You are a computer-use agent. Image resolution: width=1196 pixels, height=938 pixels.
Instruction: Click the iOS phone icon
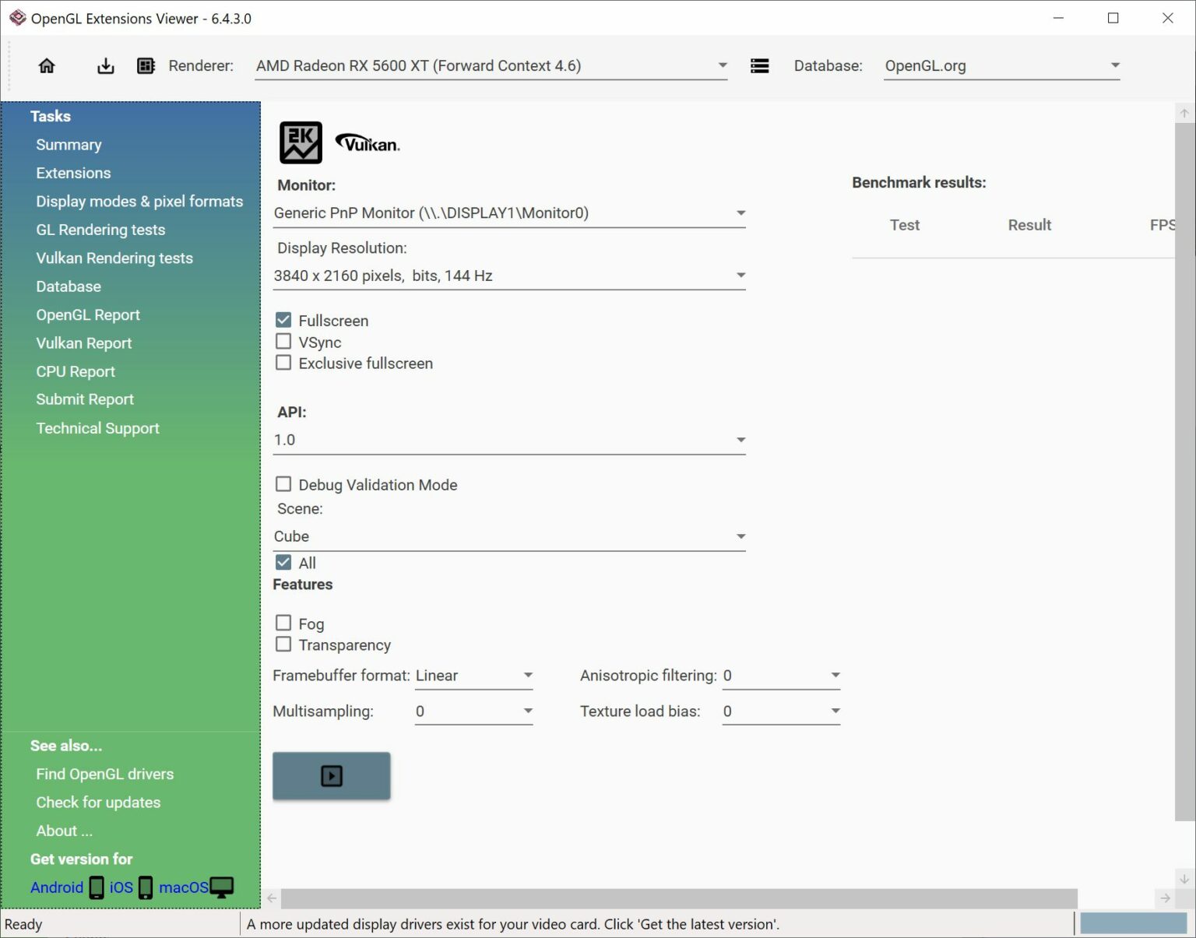coord(146,887)
